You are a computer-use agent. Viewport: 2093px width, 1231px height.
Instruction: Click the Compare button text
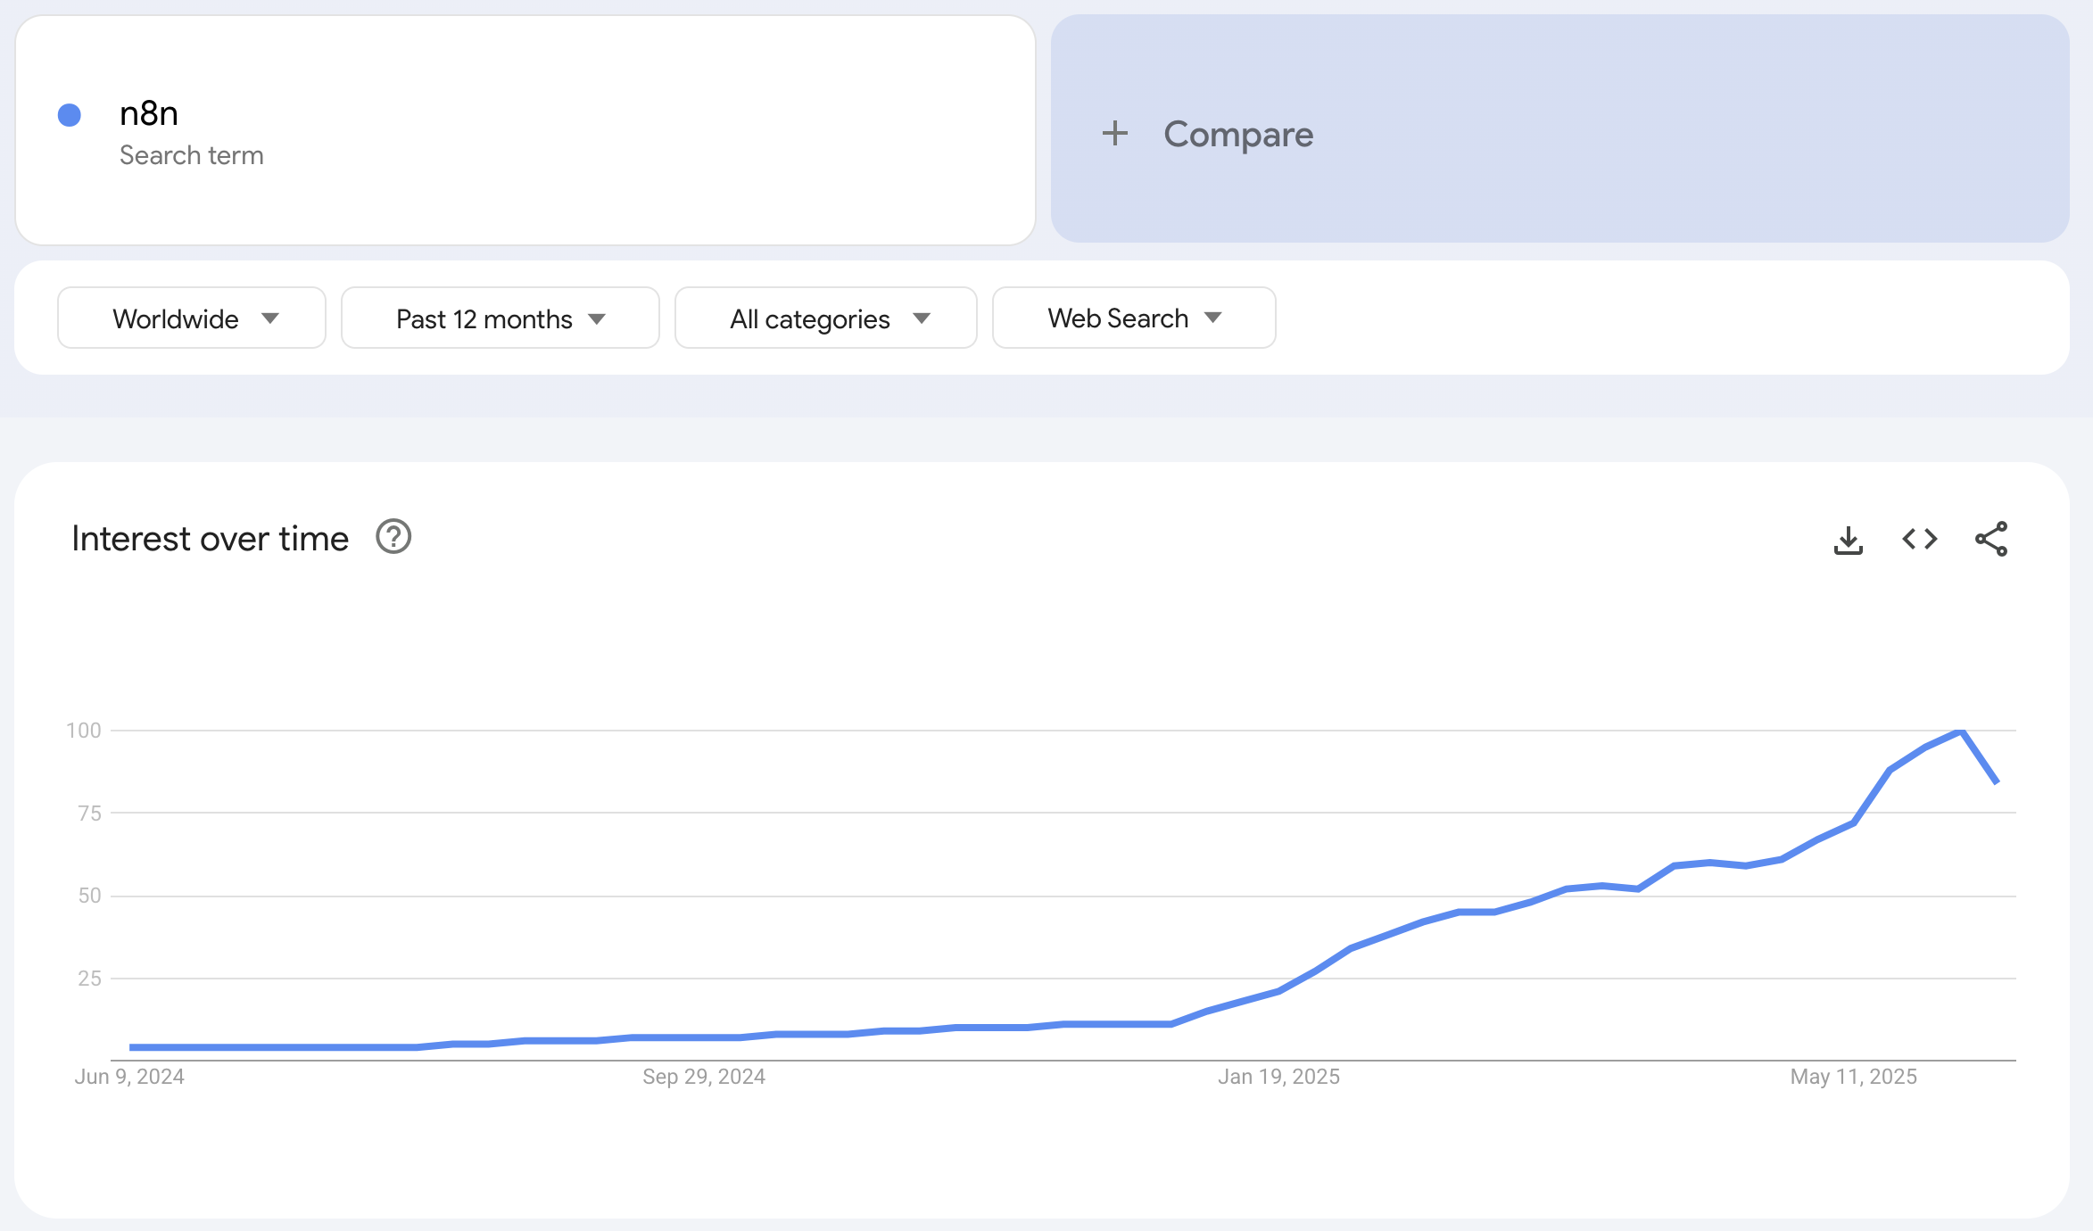pos(1237,134)
